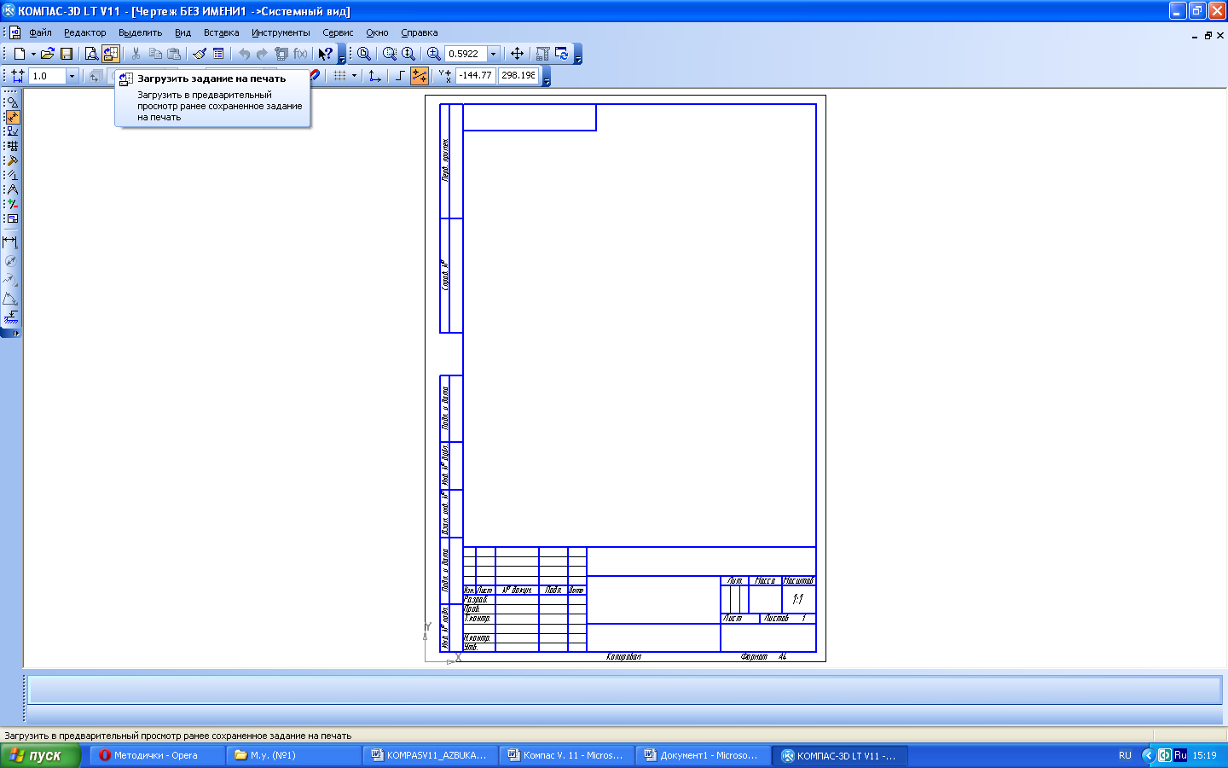Screen dimensions: 1228x768
Task: Open the Сервис menu
Action: [x=338, y=32]
